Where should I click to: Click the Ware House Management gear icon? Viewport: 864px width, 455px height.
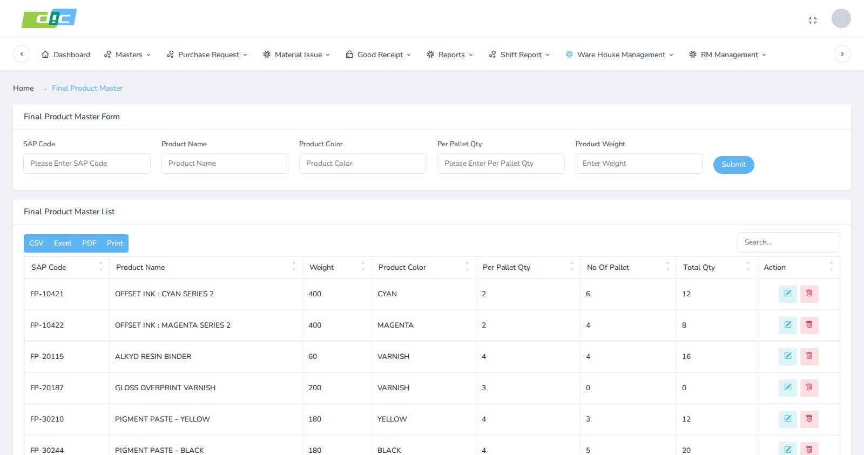[x=569, y=55]
